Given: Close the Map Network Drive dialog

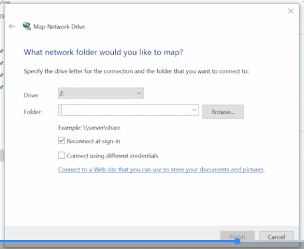Looking at the screenshot, I should (291, 11).
